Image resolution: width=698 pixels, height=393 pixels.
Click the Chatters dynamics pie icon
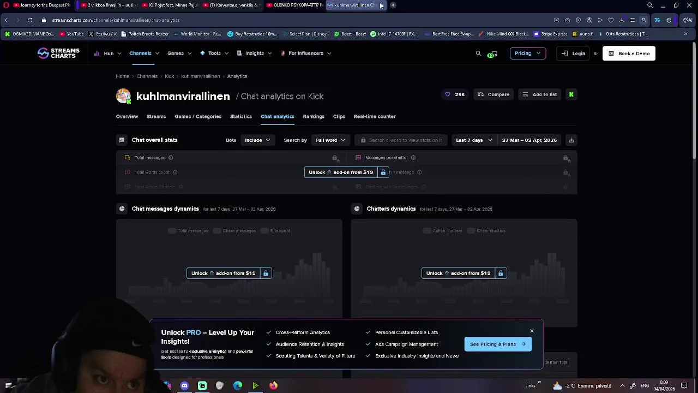(x=357, y=209)
